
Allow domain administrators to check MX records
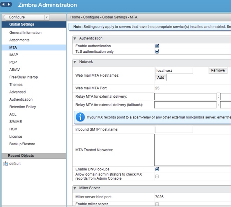click(x=157, y=176)
